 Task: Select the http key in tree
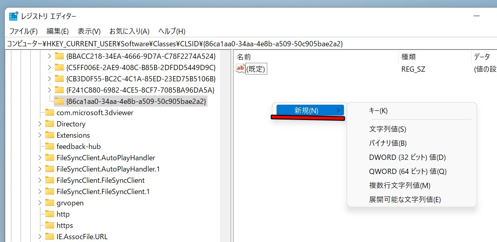point(63,214)
